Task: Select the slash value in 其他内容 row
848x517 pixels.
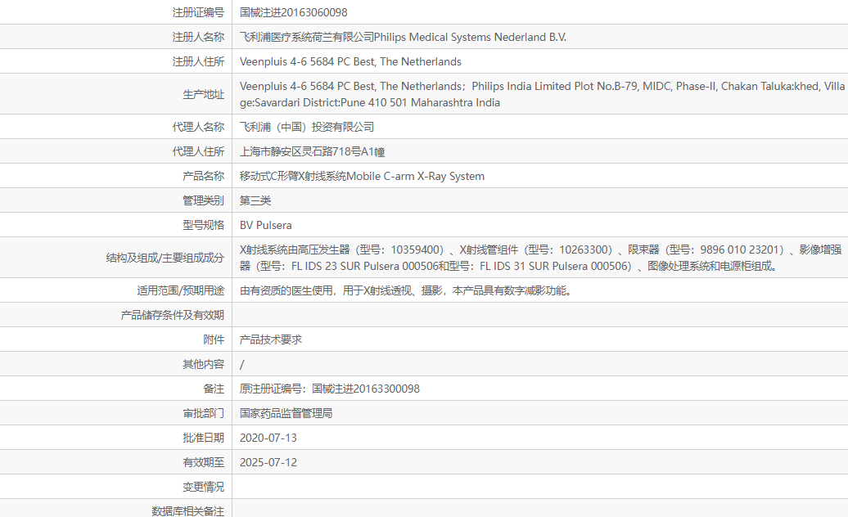Action: (241, 365)
